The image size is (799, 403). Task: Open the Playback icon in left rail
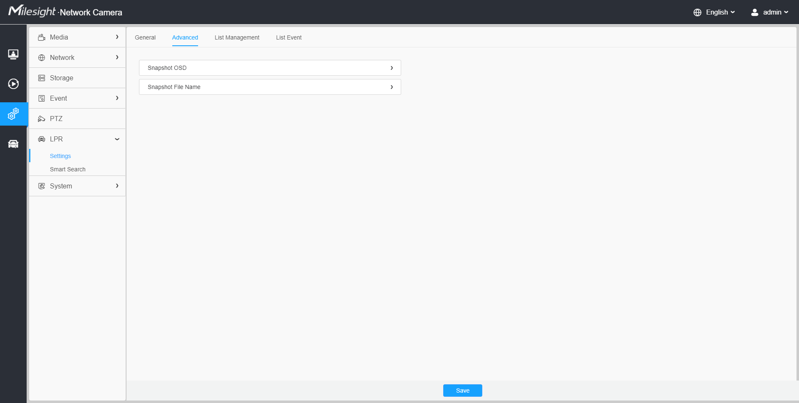click(13, 84)
